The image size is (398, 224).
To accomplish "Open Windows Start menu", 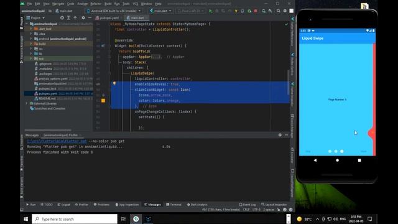I will point(26,219).
